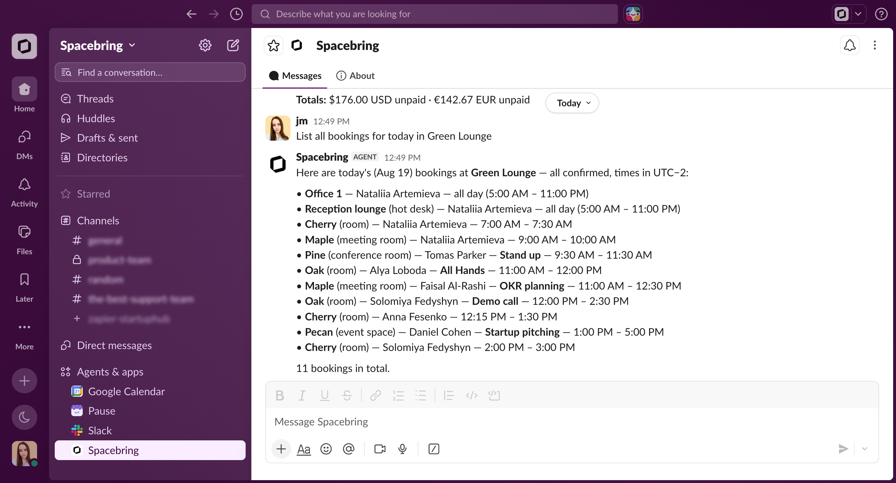Image resolution: width=896 pixels, height=483 pixels.
Task: Hide formatting with the Aa button
Action: tap(304, 449)
